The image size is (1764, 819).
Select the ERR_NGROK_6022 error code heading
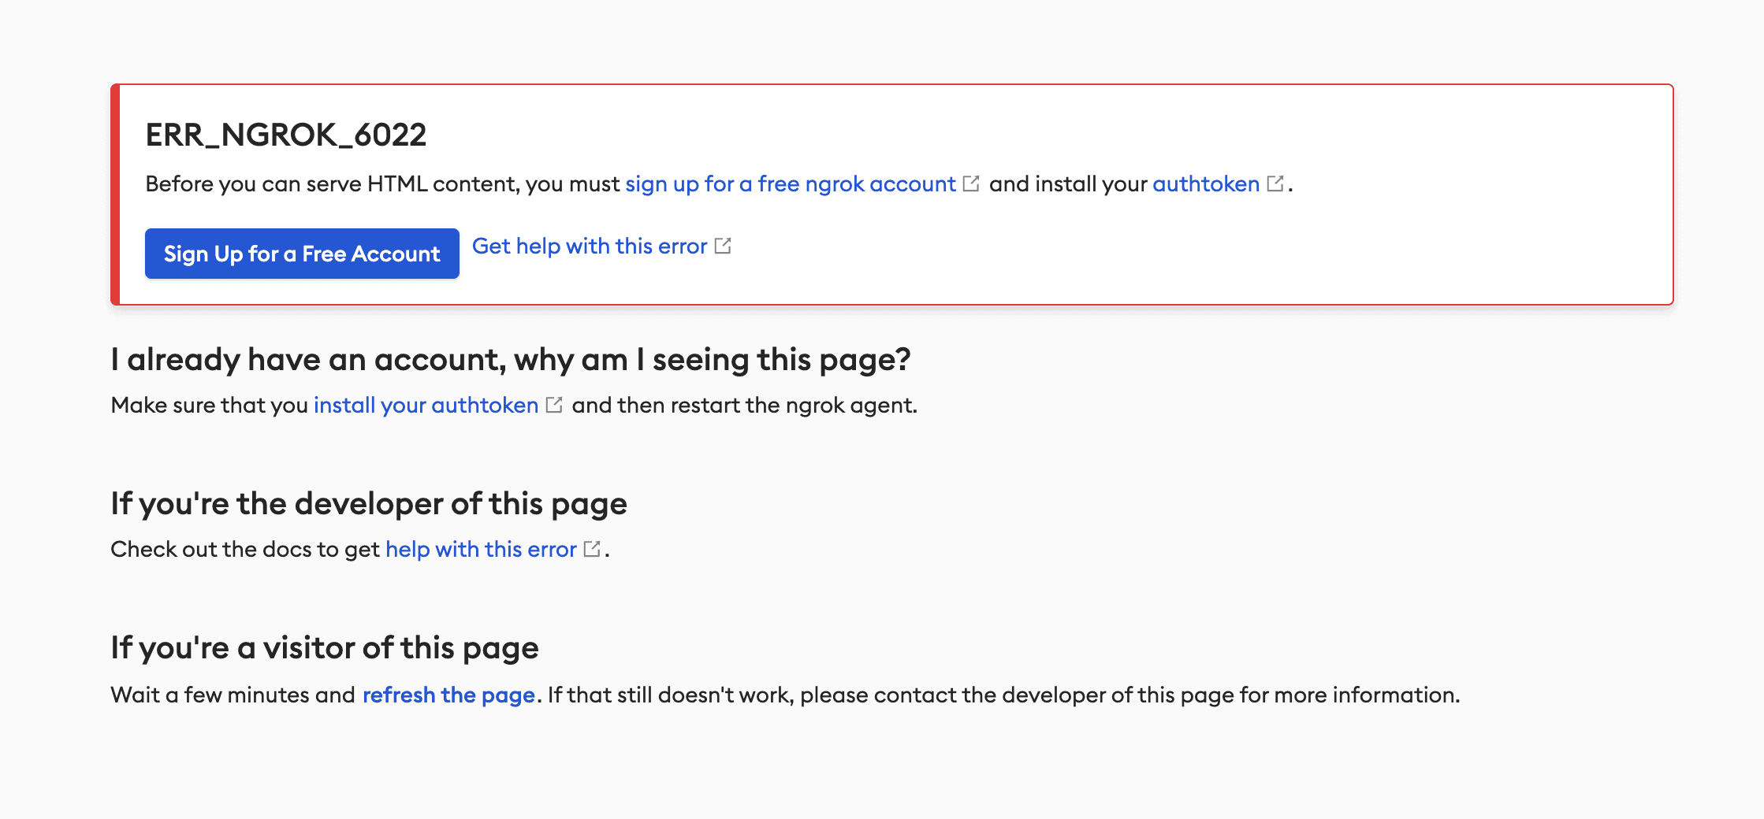286,135
